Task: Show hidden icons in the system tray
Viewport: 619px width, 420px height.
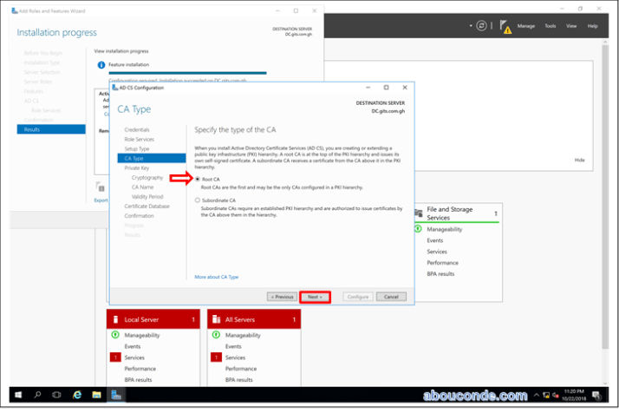Action: pyautogui.click(x=538, y=395)
